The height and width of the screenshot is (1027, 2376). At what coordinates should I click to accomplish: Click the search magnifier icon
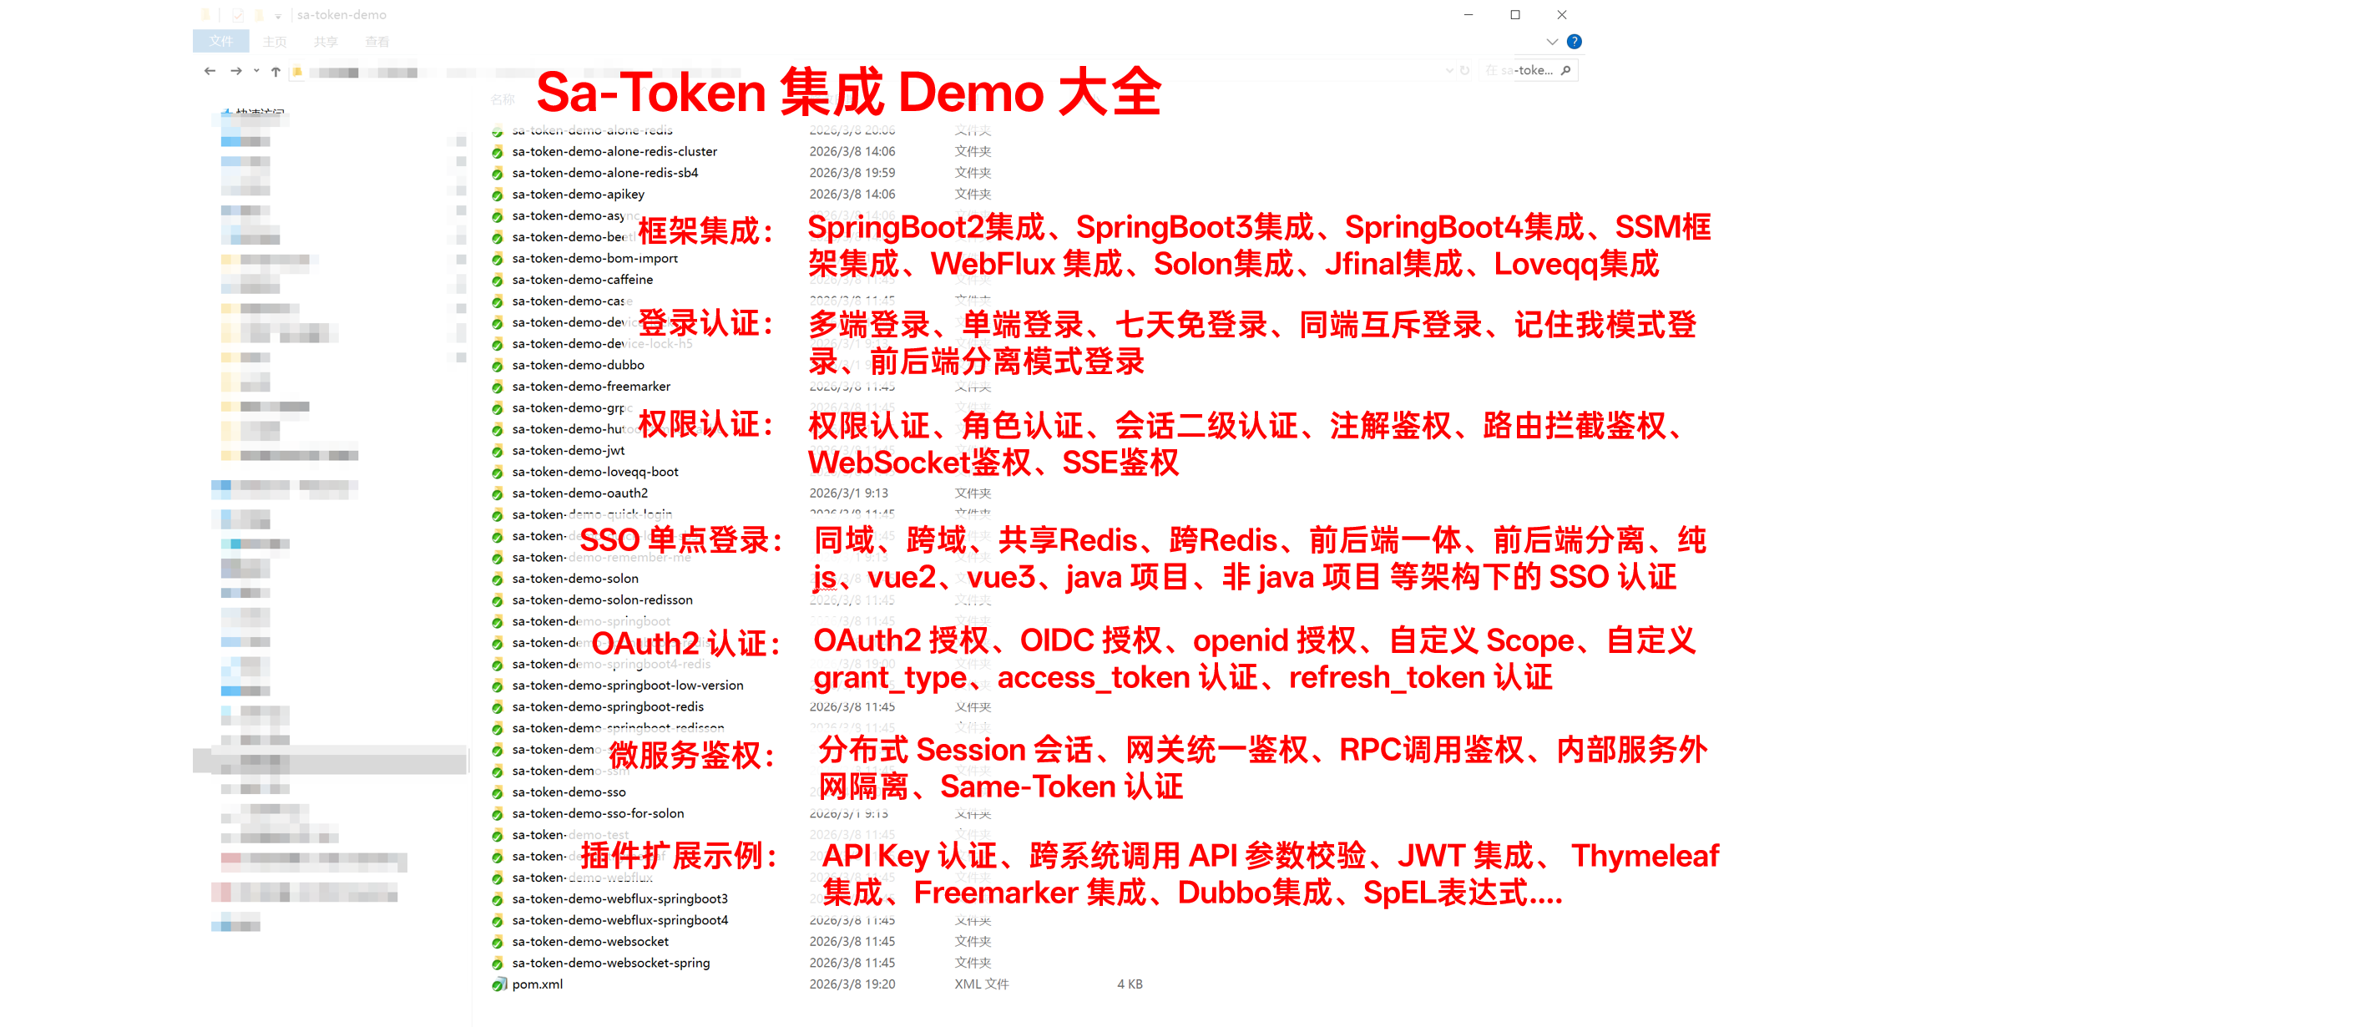coord(1565,70)
